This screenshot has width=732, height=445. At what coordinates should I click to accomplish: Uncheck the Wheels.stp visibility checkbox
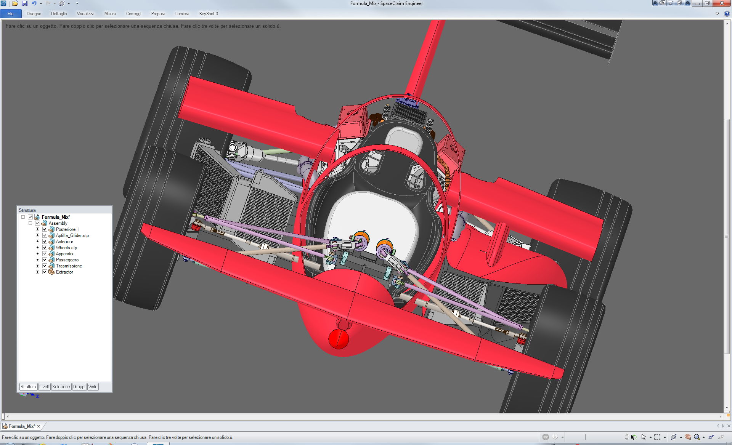pos(45,248)
